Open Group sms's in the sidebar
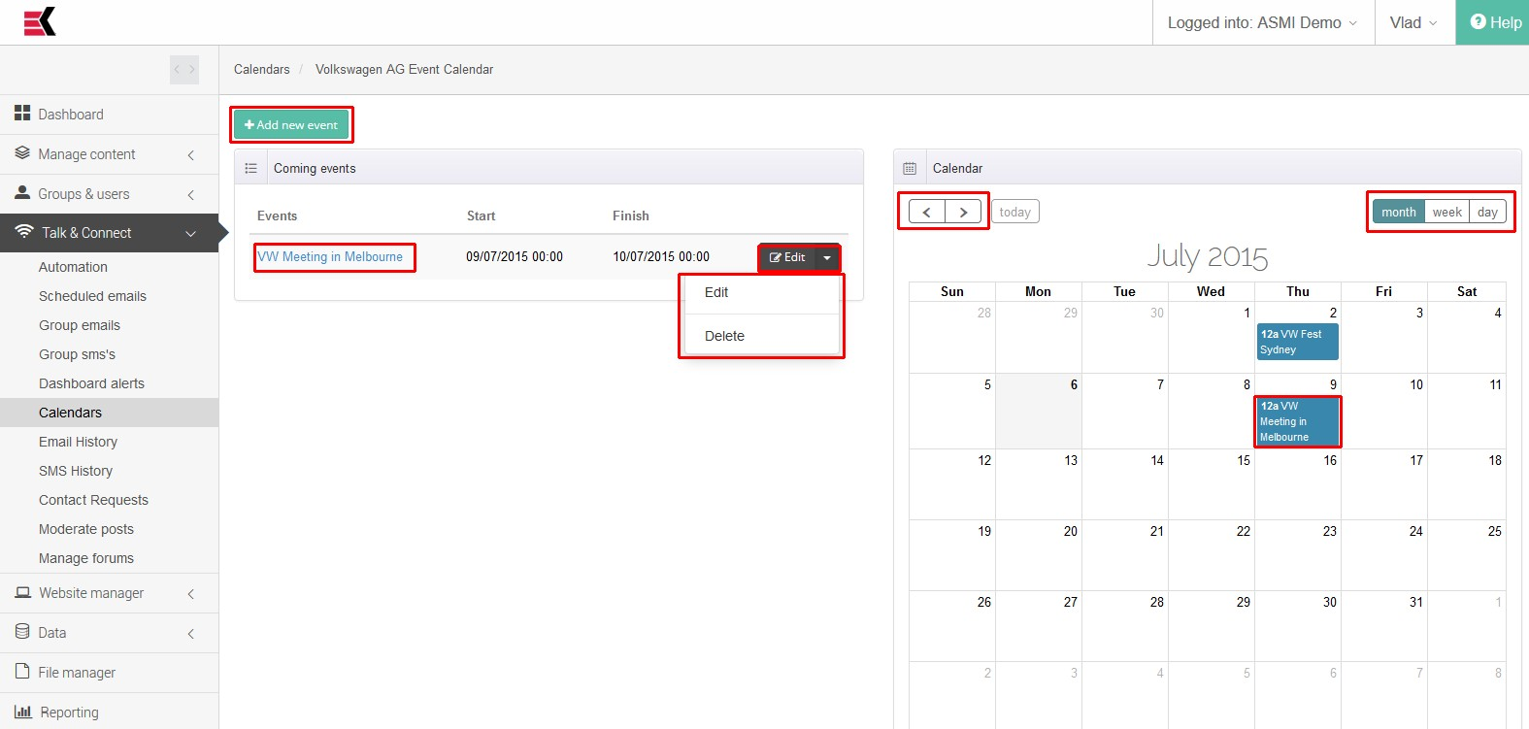This screenshot has height=729, width=1529. pos(77,354)
